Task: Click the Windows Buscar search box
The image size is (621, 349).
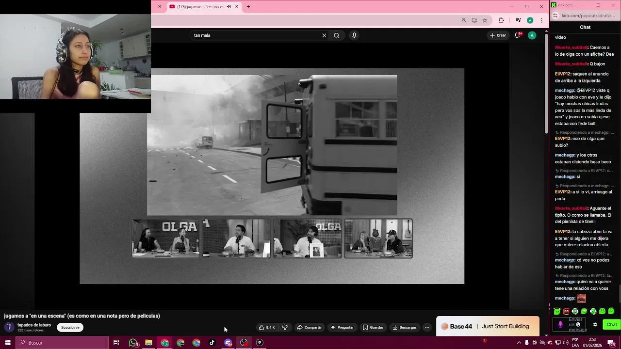Action: pos(63,343)
